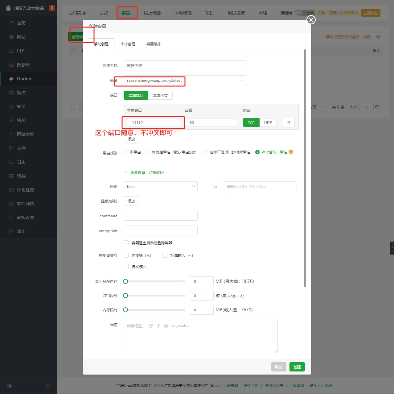Click the info icon beside the restart rule
Viewport: 394px width, 394px height.
291,152
